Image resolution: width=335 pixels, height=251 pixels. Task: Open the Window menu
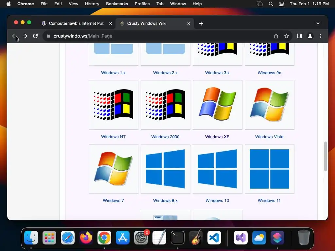click(178, 4)
